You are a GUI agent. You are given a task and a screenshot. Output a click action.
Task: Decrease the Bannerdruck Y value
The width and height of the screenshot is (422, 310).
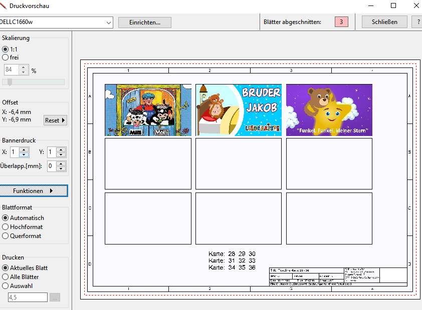(x=61, y=154)
